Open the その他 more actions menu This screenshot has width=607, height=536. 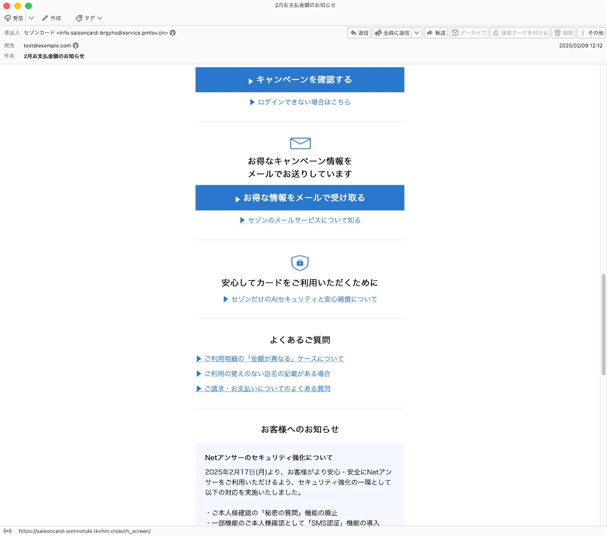point(592,33)
